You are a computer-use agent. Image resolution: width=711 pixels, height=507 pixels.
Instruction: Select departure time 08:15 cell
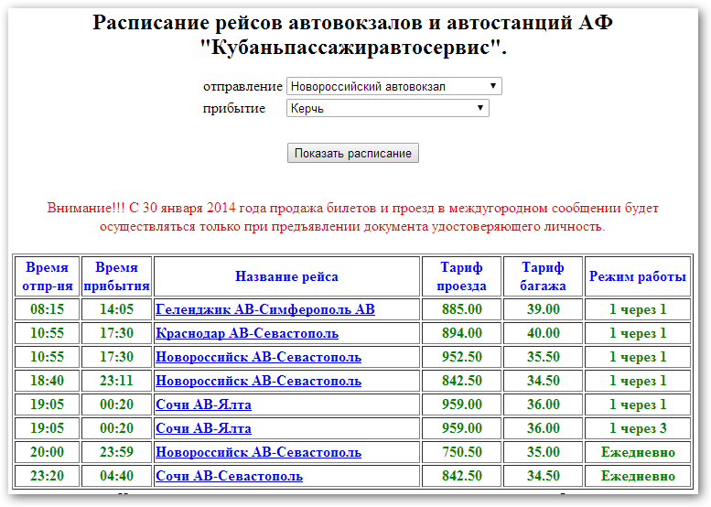[x=48, y=309]
